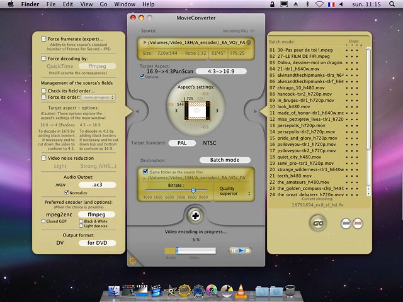Uncheck Same folder as the source file

(x=145, y=171)
